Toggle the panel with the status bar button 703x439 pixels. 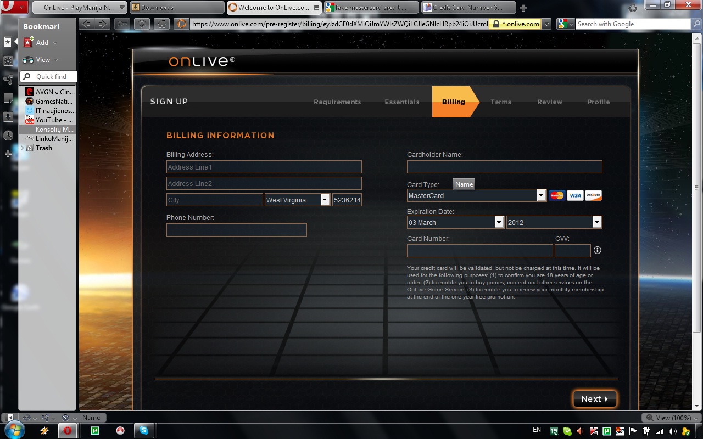9,418
